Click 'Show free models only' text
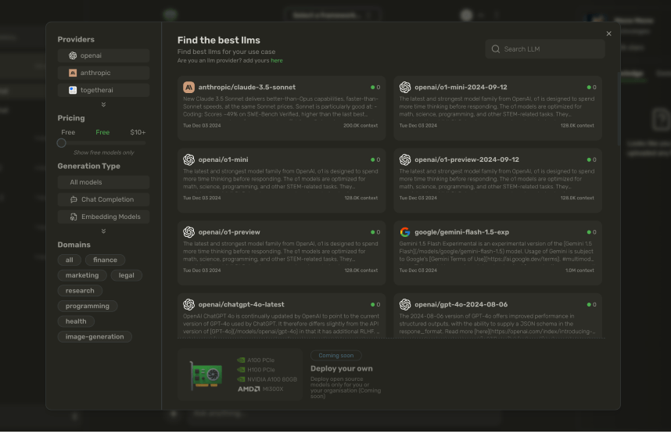Viewport: 671px width, 434px height. [103, 152]
